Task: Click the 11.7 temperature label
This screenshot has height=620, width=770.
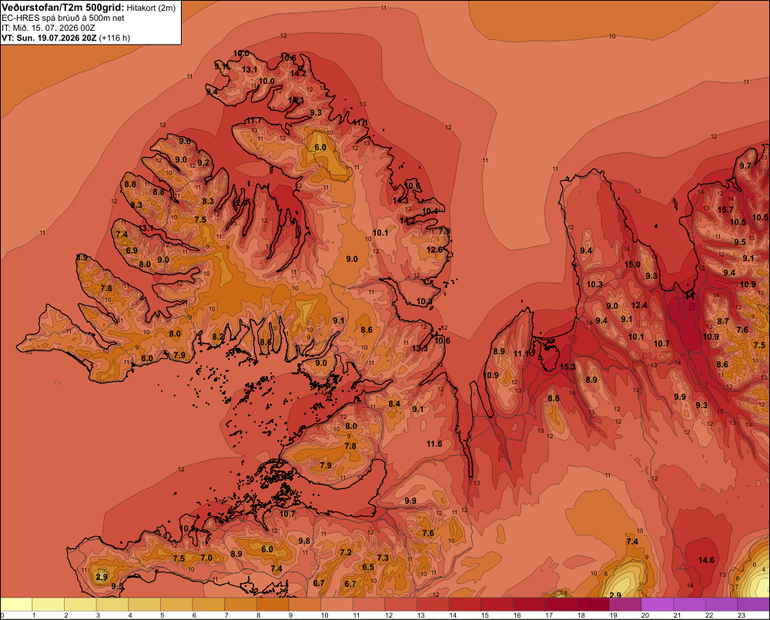Action: point(254,121)
